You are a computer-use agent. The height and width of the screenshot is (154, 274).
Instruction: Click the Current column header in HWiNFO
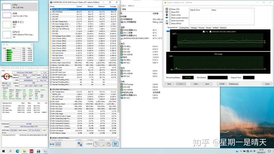pyautogui.click(x=79, y=6)
